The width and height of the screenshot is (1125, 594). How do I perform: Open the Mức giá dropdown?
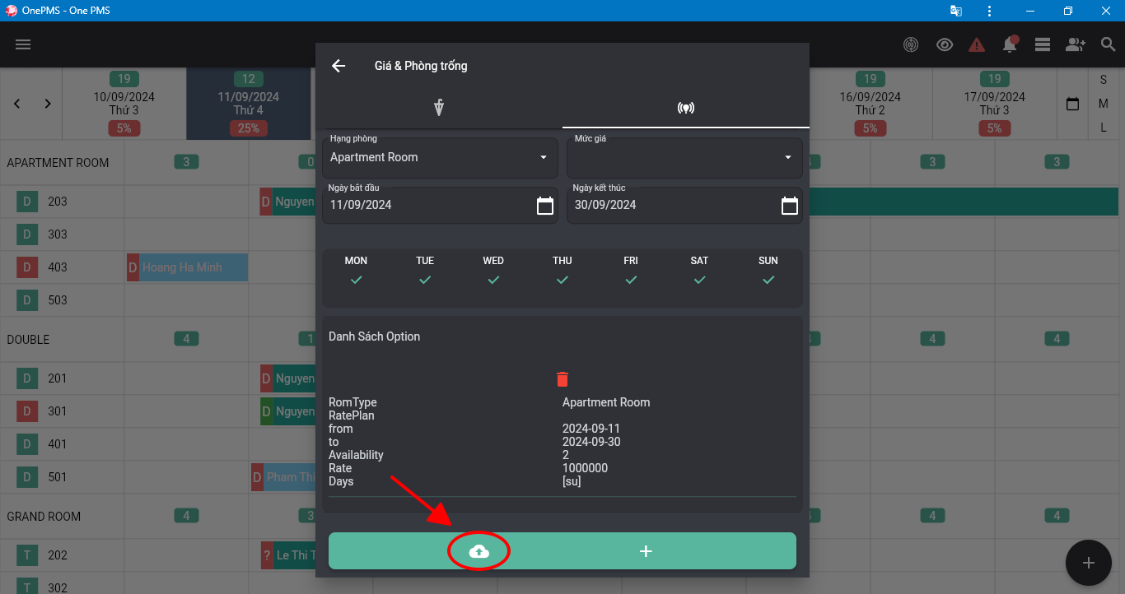tap(684, 157)
